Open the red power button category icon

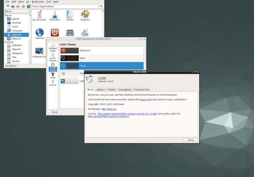click(x=55, y=33)
